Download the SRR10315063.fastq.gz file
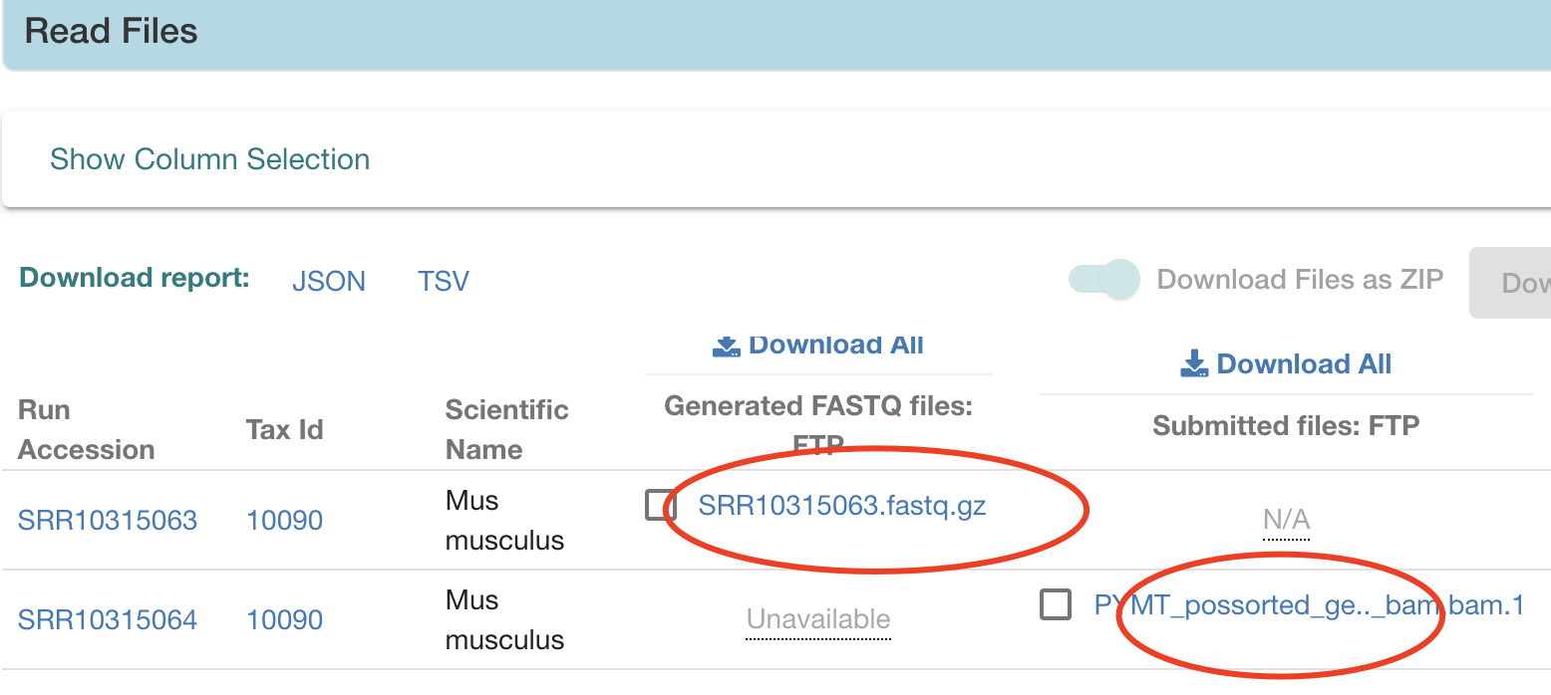 pyautogui.click(x=841, y=506)
